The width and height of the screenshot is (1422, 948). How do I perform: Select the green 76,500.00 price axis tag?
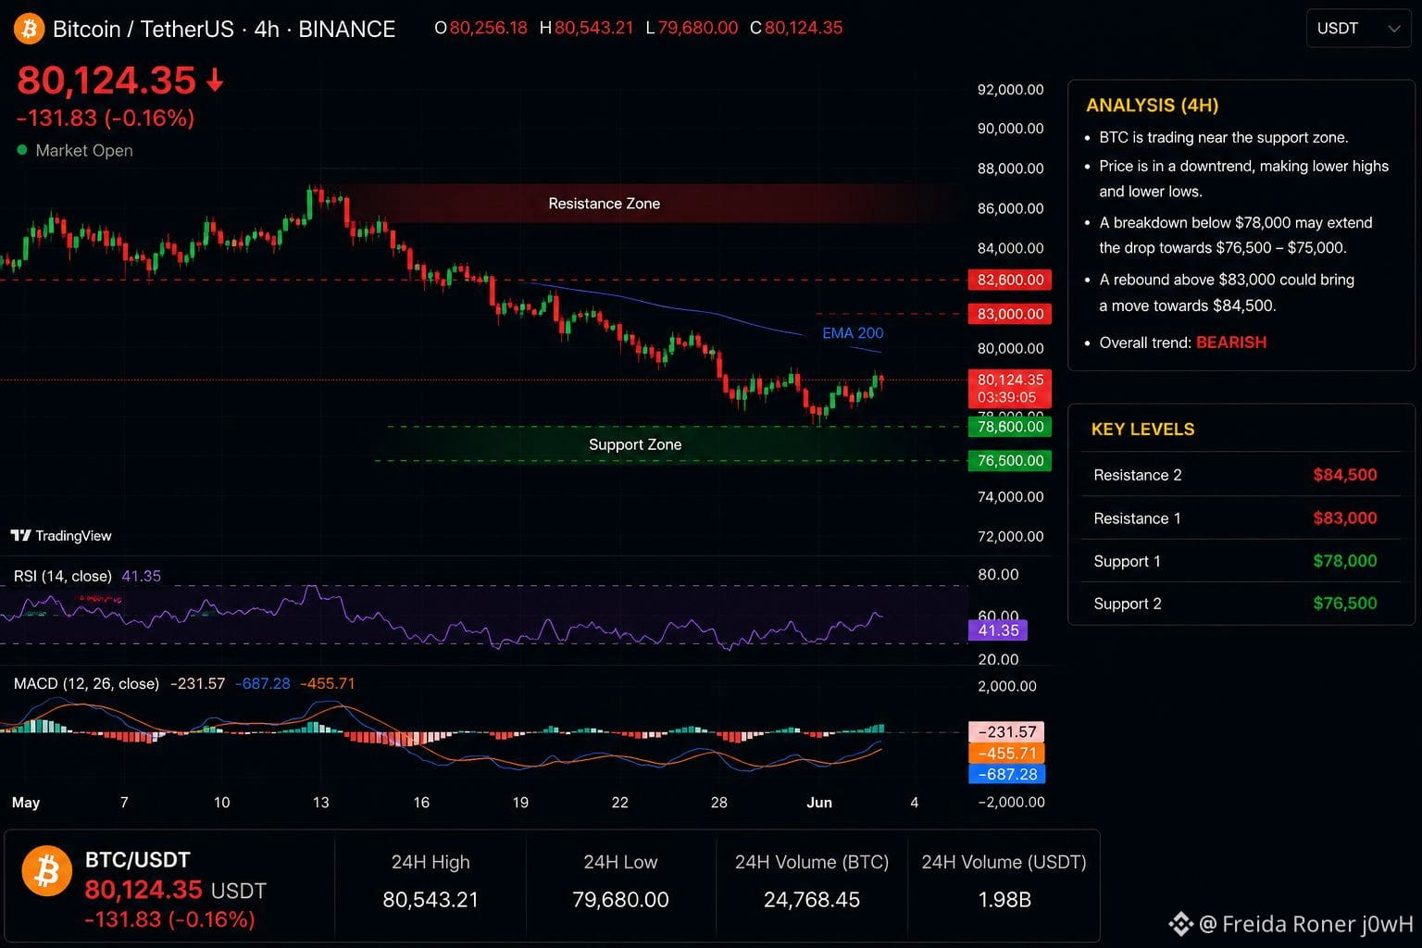click(x=1010, y=461)
